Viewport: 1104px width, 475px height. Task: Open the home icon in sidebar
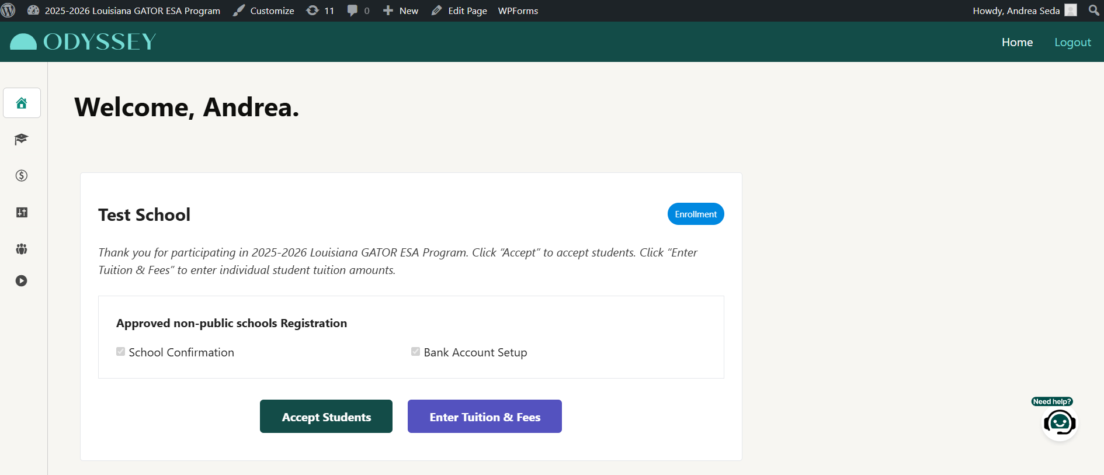pos(22,103)
